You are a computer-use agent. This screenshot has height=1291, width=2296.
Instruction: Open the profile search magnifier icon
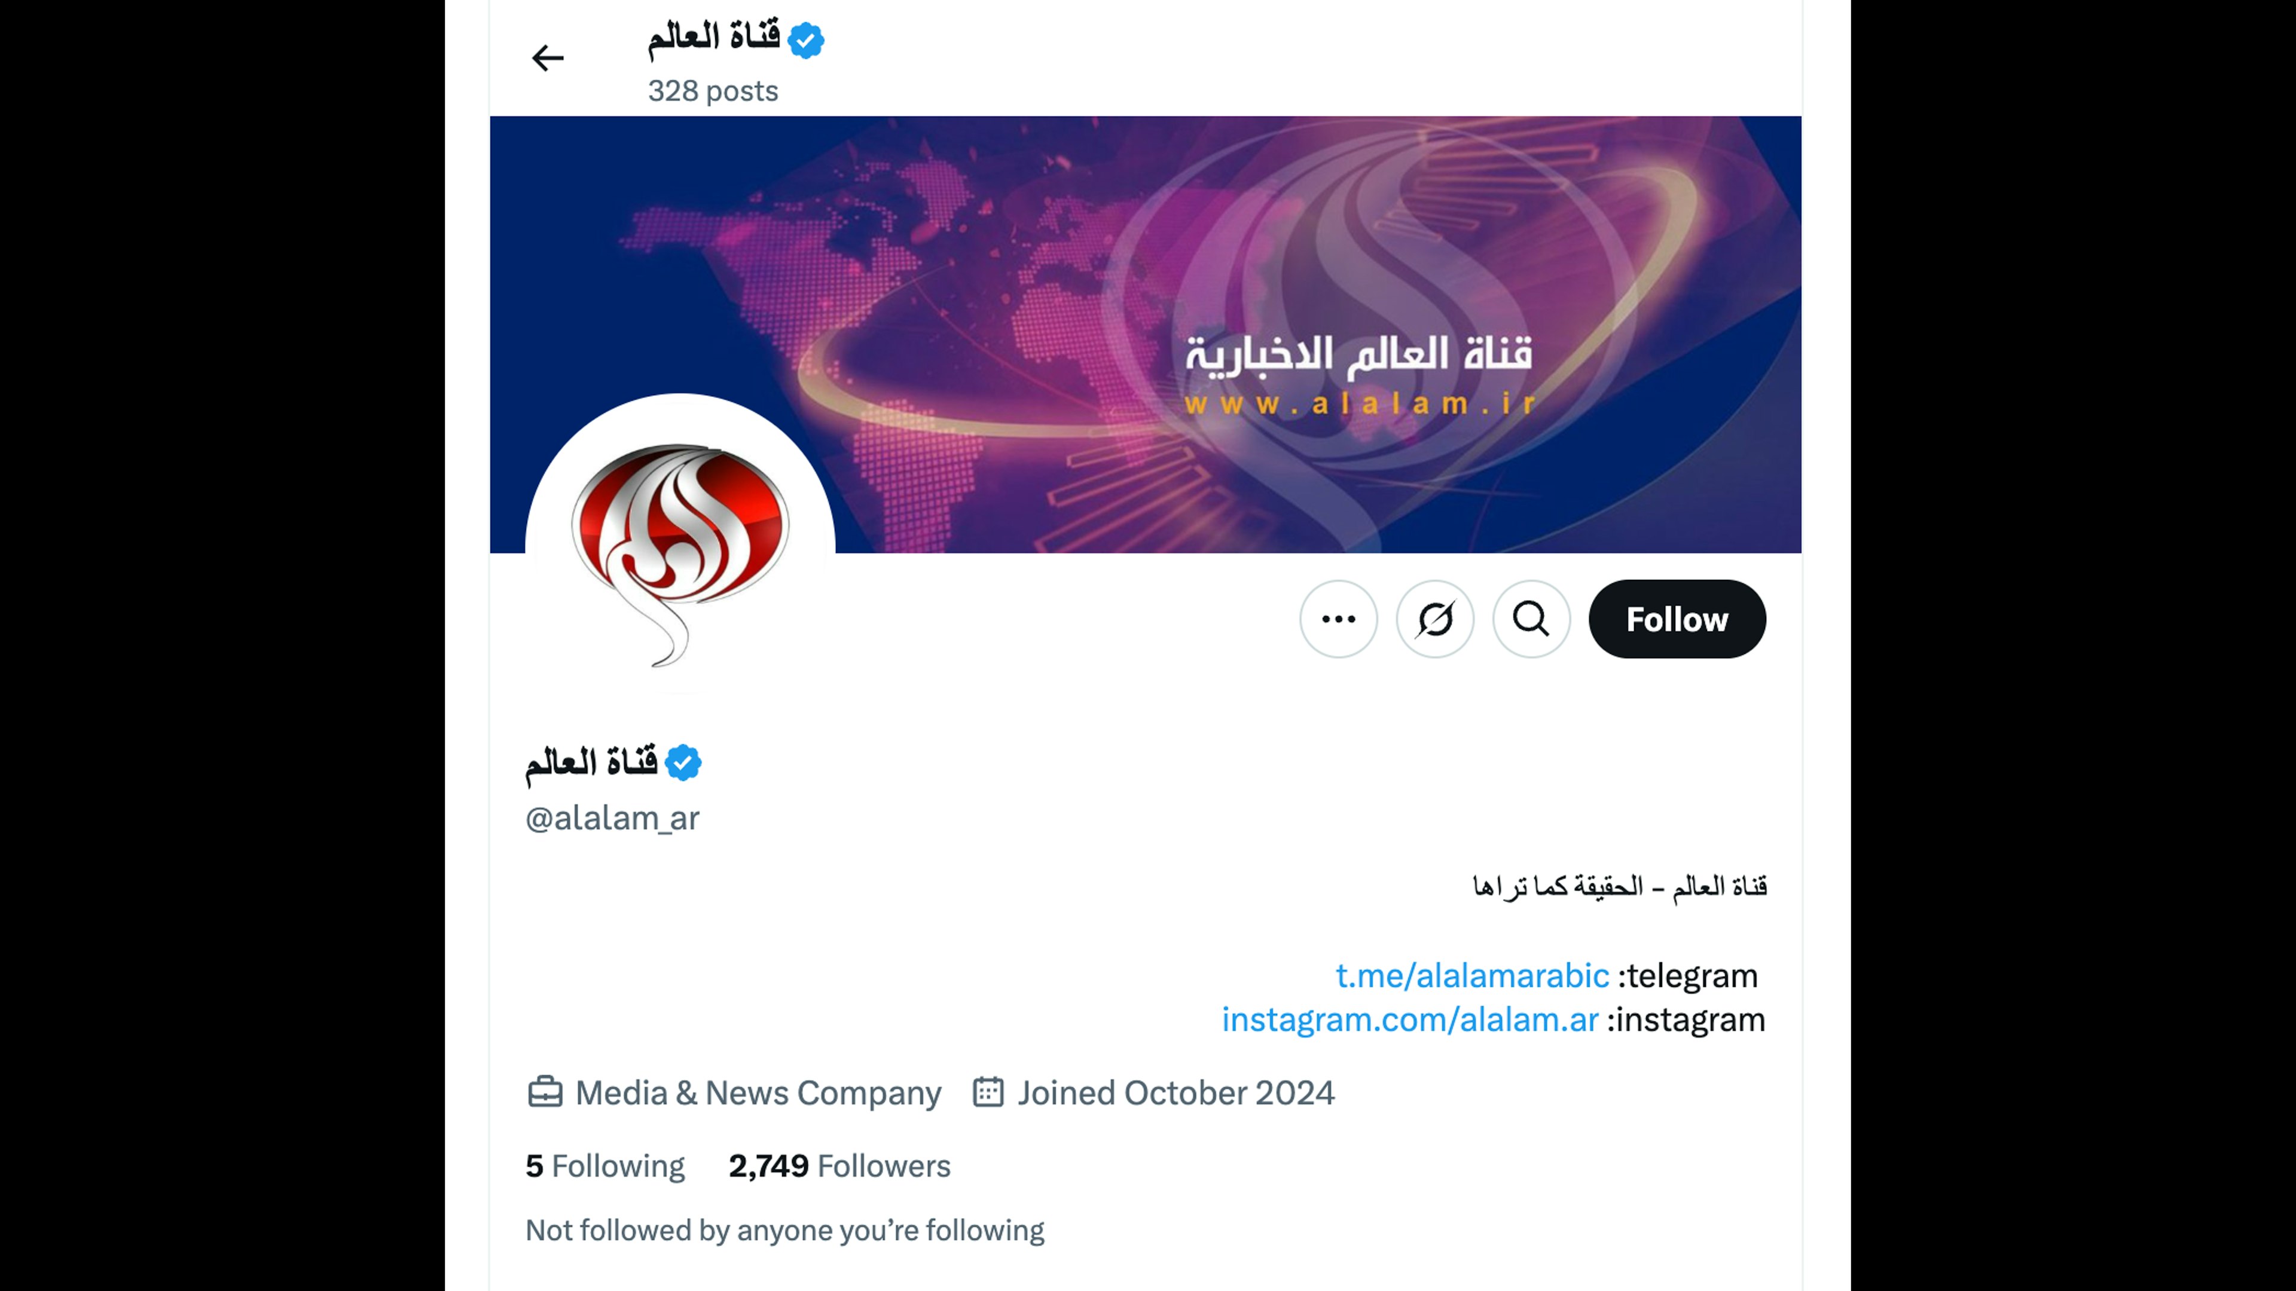point(1531,619)
